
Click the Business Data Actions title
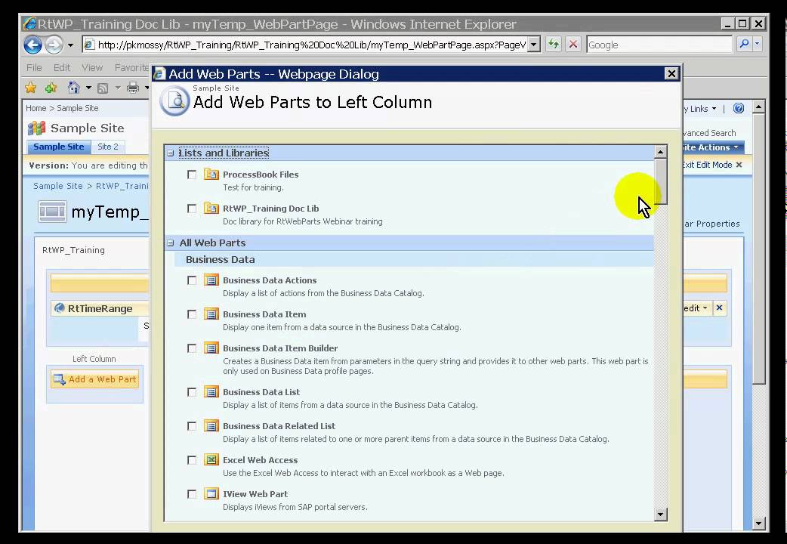[x=270, y=280]
